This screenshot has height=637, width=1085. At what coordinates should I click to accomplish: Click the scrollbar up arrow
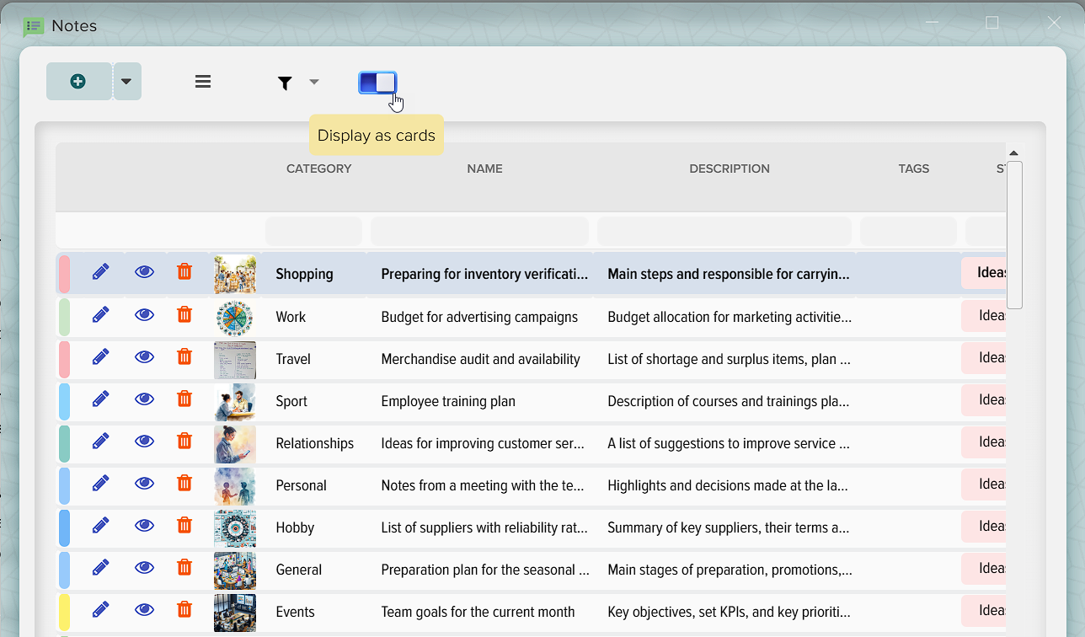[1014, 153]
